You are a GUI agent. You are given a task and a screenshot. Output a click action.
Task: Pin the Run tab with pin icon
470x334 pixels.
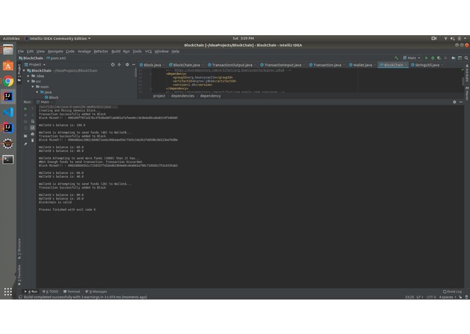(x=26, y=144)
